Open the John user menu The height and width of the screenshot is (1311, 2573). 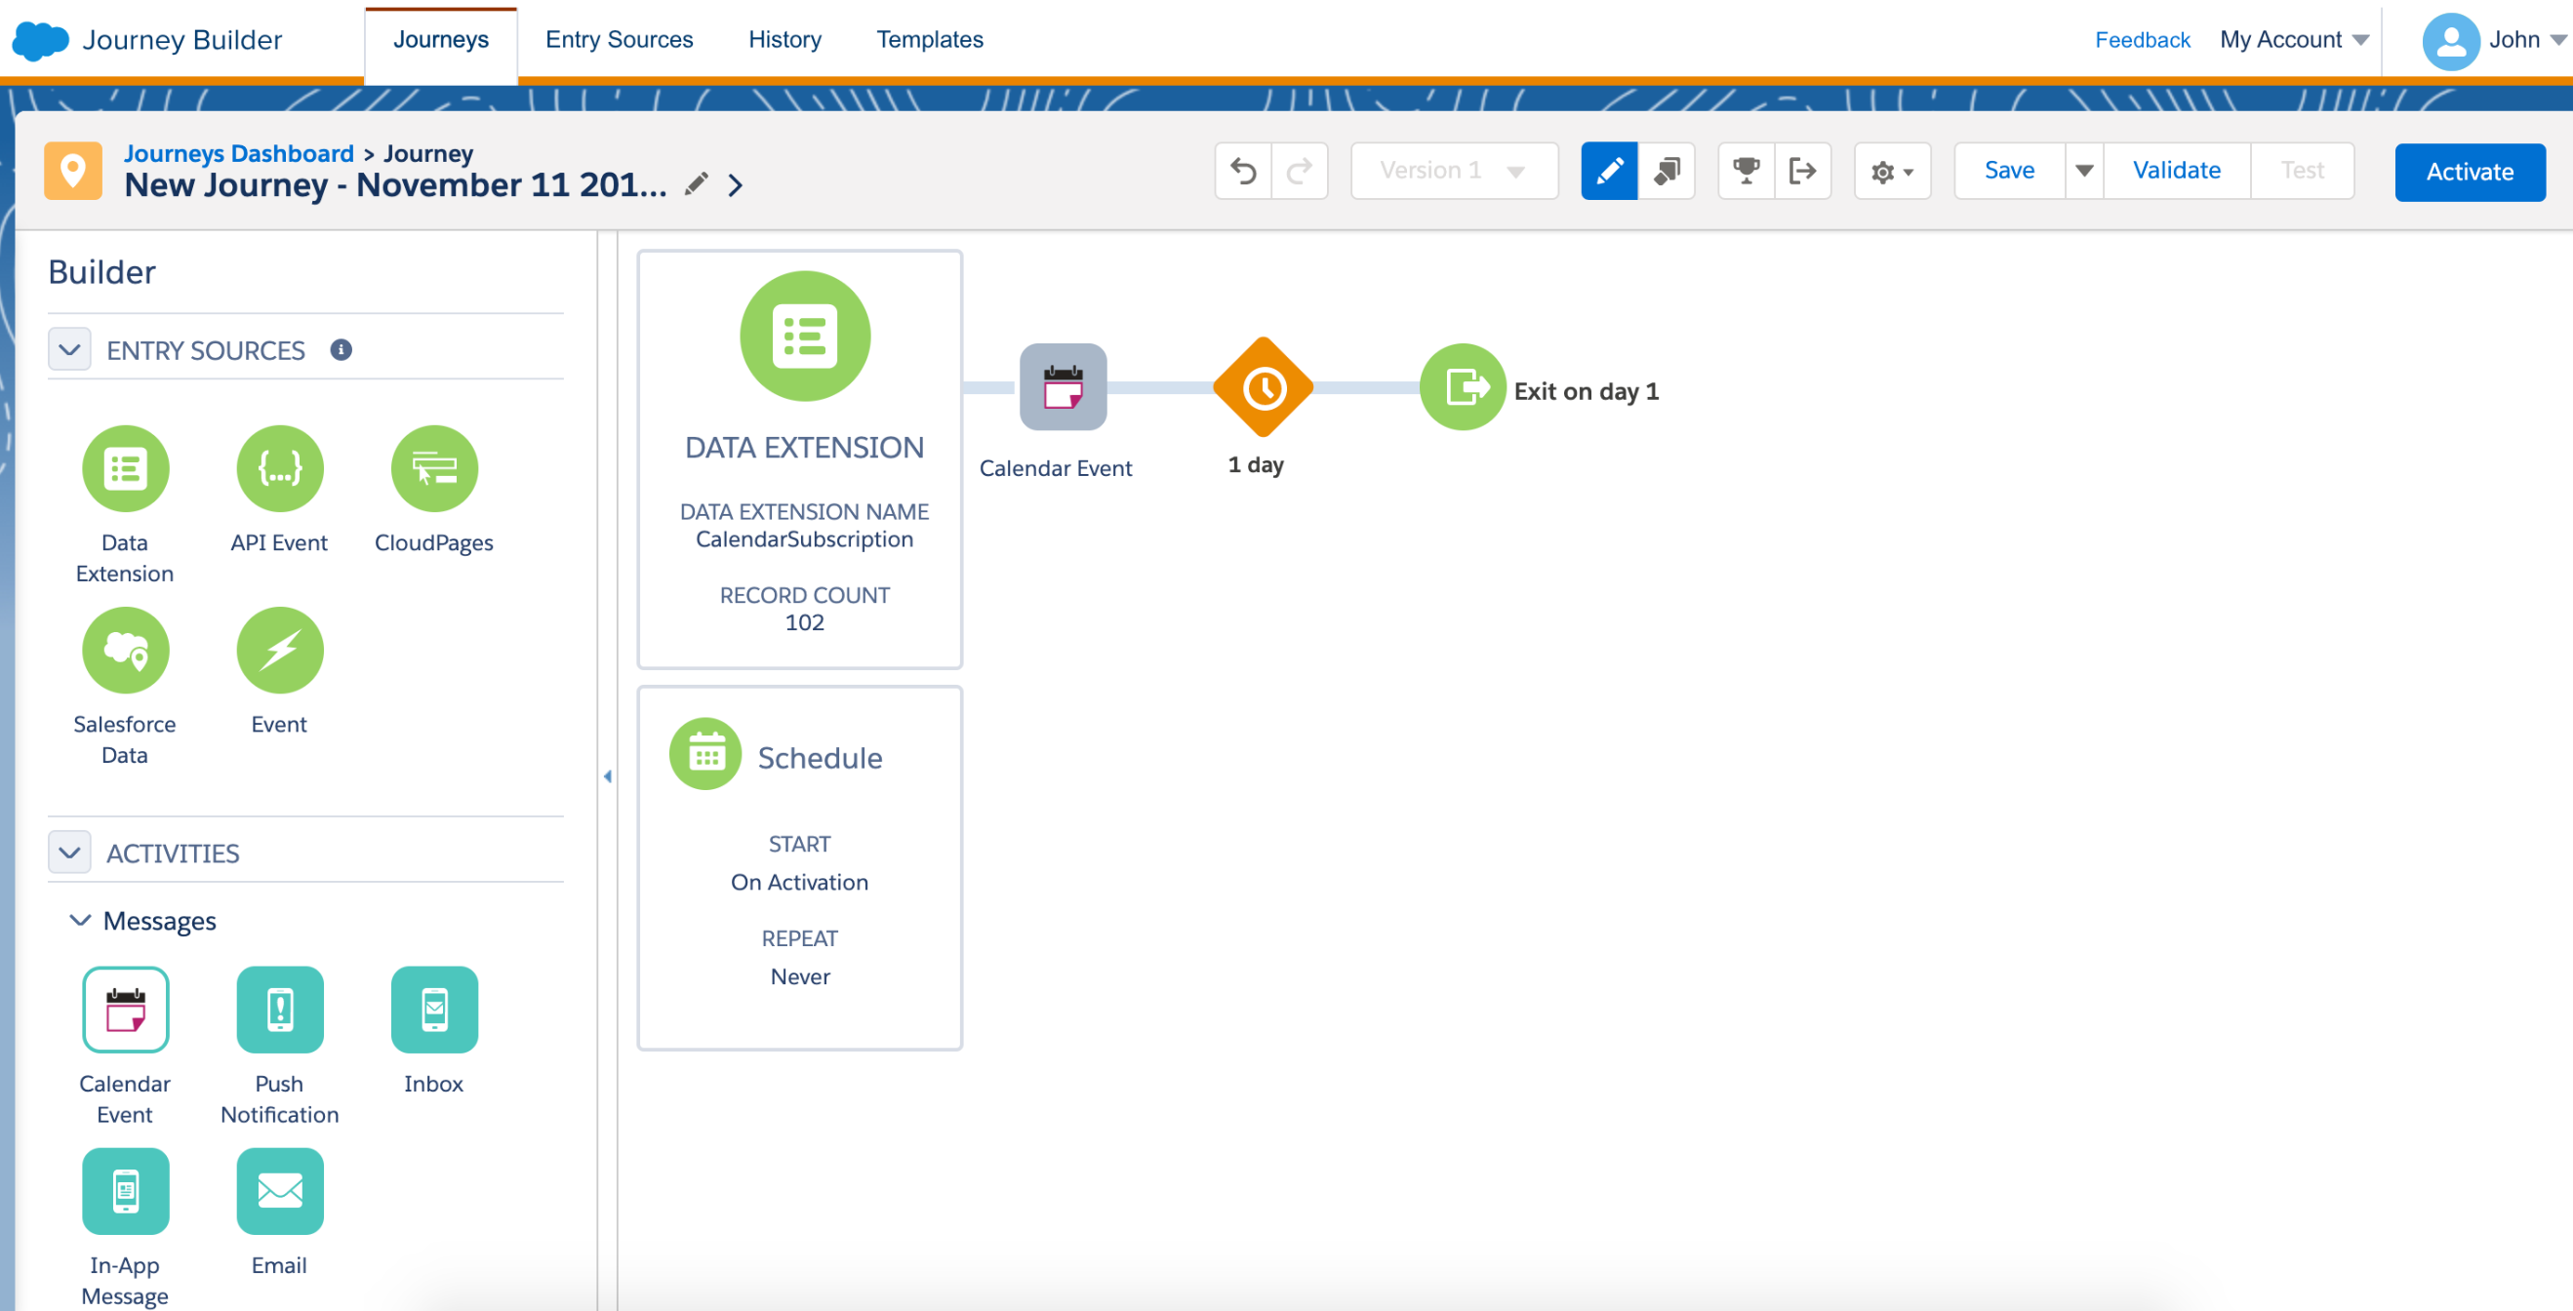click(x=2493, y=40)
